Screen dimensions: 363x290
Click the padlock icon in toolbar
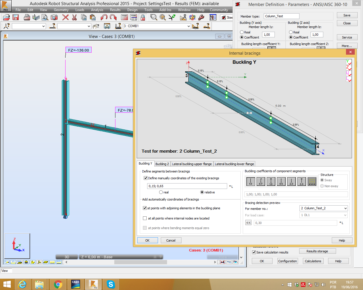point(143,18)
